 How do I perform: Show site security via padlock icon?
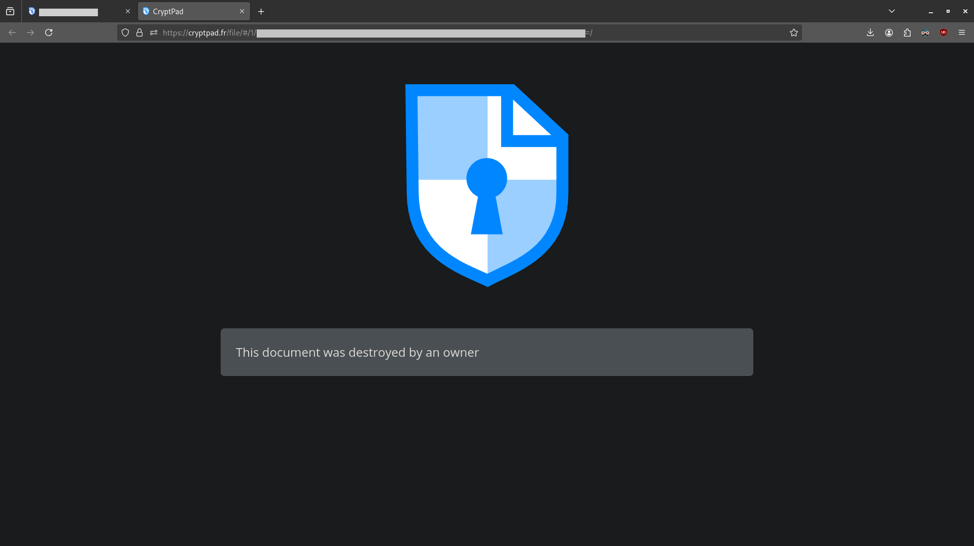140,32
